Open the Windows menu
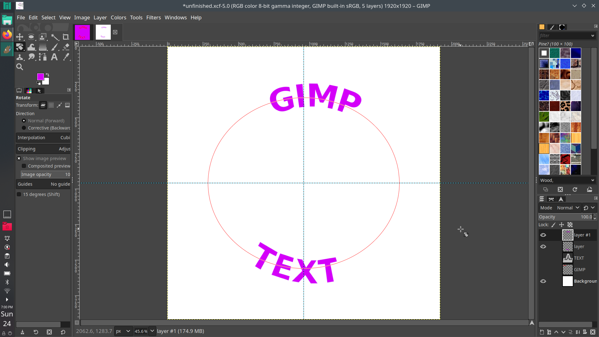 pos(176,17)
